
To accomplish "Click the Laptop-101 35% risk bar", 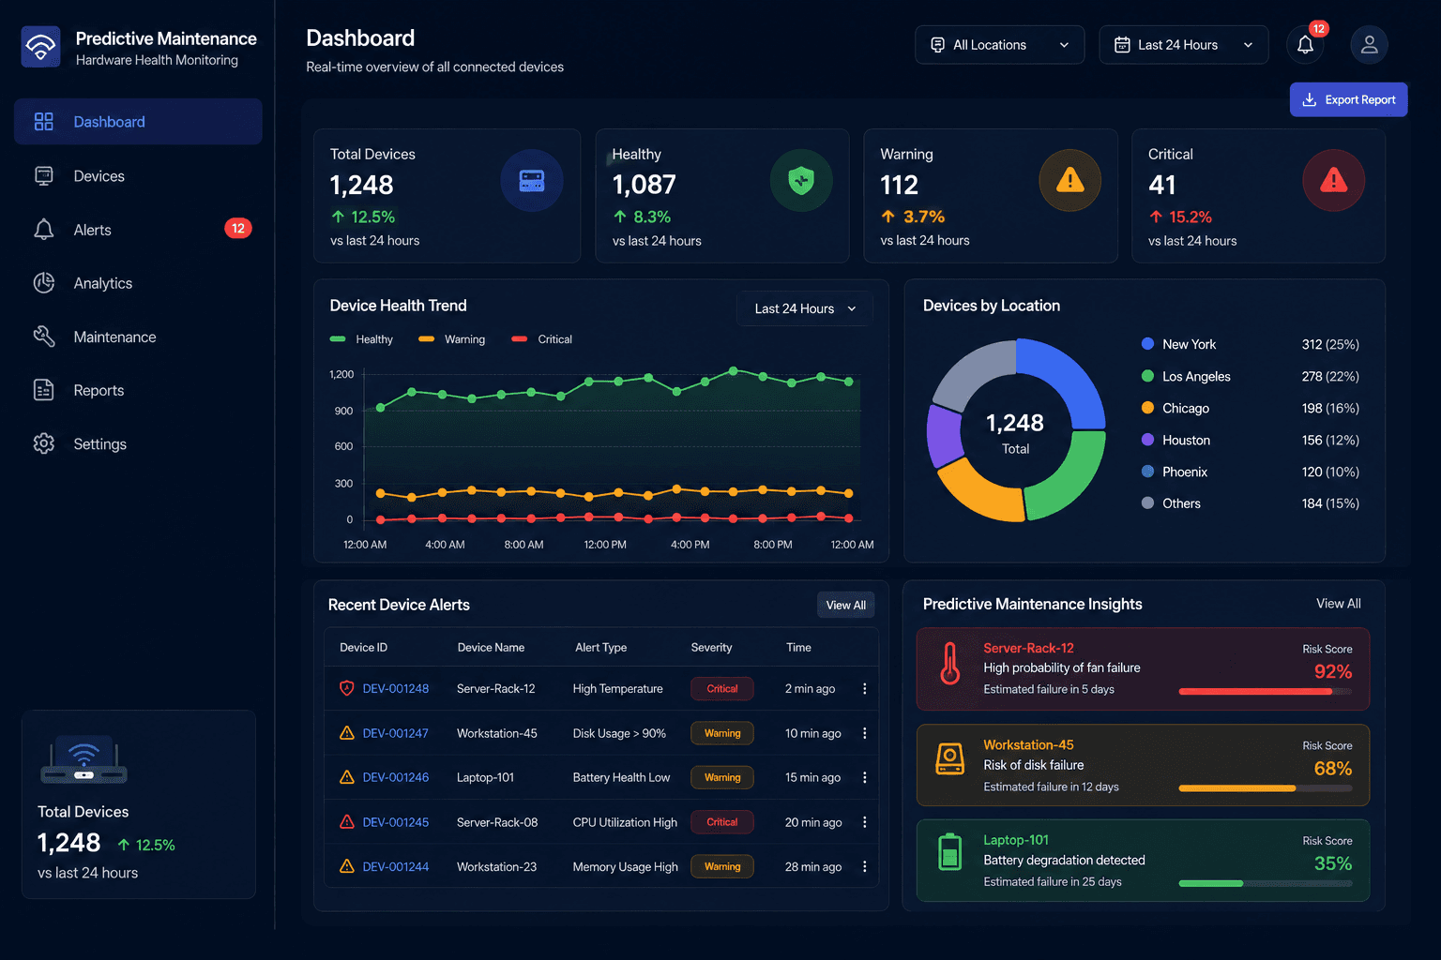I will point(1265,883).
